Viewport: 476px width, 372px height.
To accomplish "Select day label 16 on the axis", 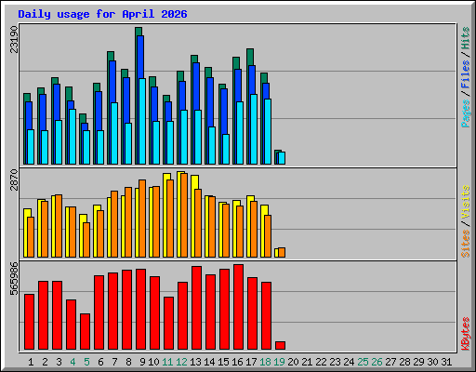I will (237, 362).
